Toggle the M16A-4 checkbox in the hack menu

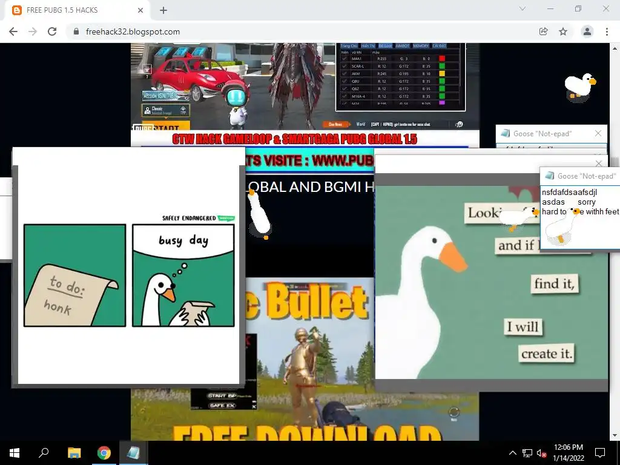345,96
